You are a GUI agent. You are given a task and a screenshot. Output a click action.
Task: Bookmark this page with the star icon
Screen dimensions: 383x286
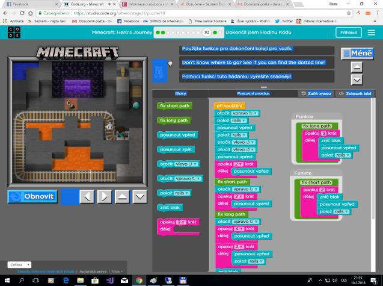[349, 13]
